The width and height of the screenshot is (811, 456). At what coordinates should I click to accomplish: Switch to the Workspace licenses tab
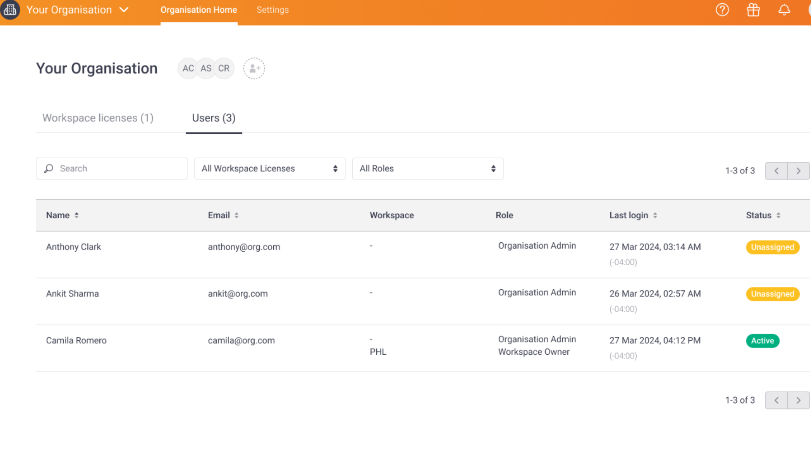pyautogui.click(x=98, y=118)
